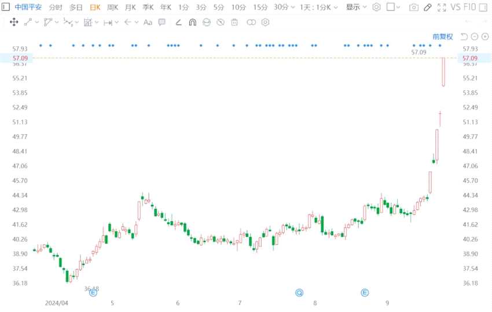The width and height of the screenshot is (492, 312).
Task: Click the 中国平安 stock name
Action: click(x=28, y=7)
